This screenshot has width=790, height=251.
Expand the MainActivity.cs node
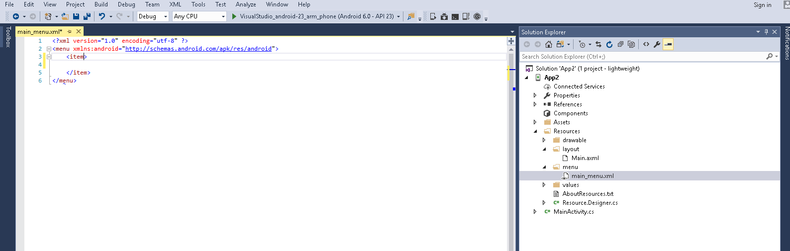coord(535,212)
